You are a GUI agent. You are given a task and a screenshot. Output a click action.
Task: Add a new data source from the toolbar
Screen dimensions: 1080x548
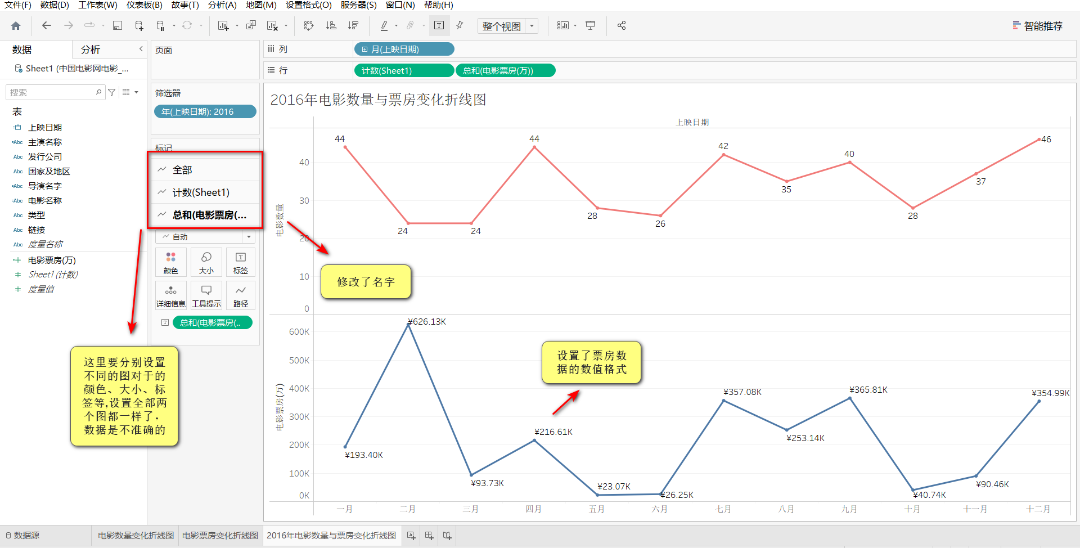pos(139,26)
